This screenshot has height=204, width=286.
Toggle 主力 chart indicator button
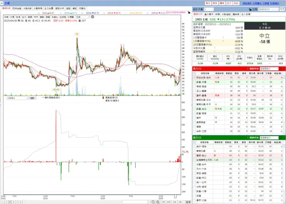coord(24,17)
